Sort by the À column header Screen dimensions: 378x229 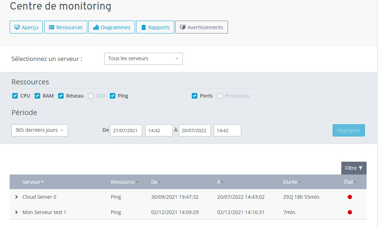[x=220, y=182]
